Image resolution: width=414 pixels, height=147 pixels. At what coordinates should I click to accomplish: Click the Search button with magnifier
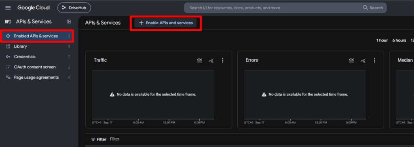(373, 8)
